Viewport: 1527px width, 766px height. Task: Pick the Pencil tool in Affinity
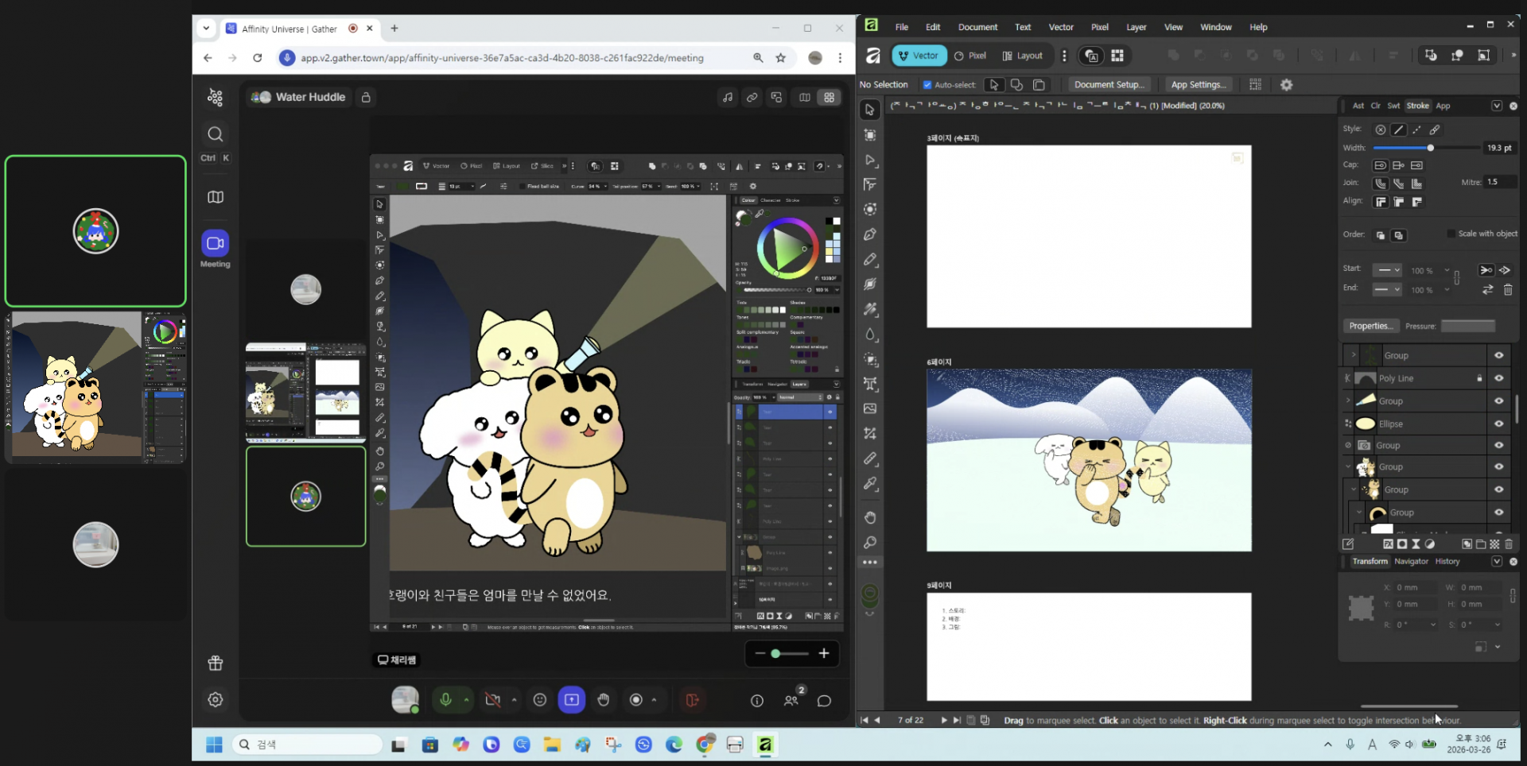pos(870,260)
